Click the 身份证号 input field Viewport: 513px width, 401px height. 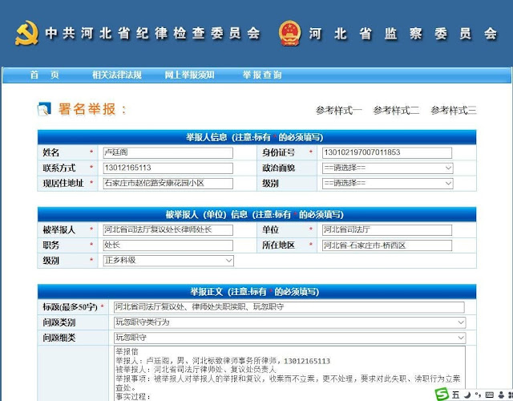[x=386, y=153]
